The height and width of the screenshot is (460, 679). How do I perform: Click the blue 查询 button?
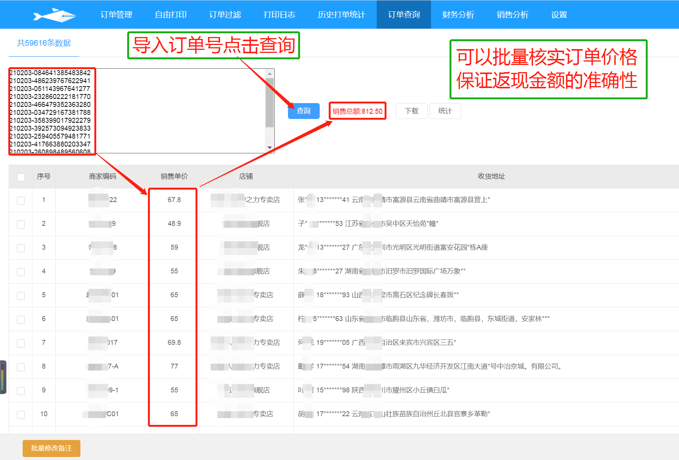pos(303,111)
